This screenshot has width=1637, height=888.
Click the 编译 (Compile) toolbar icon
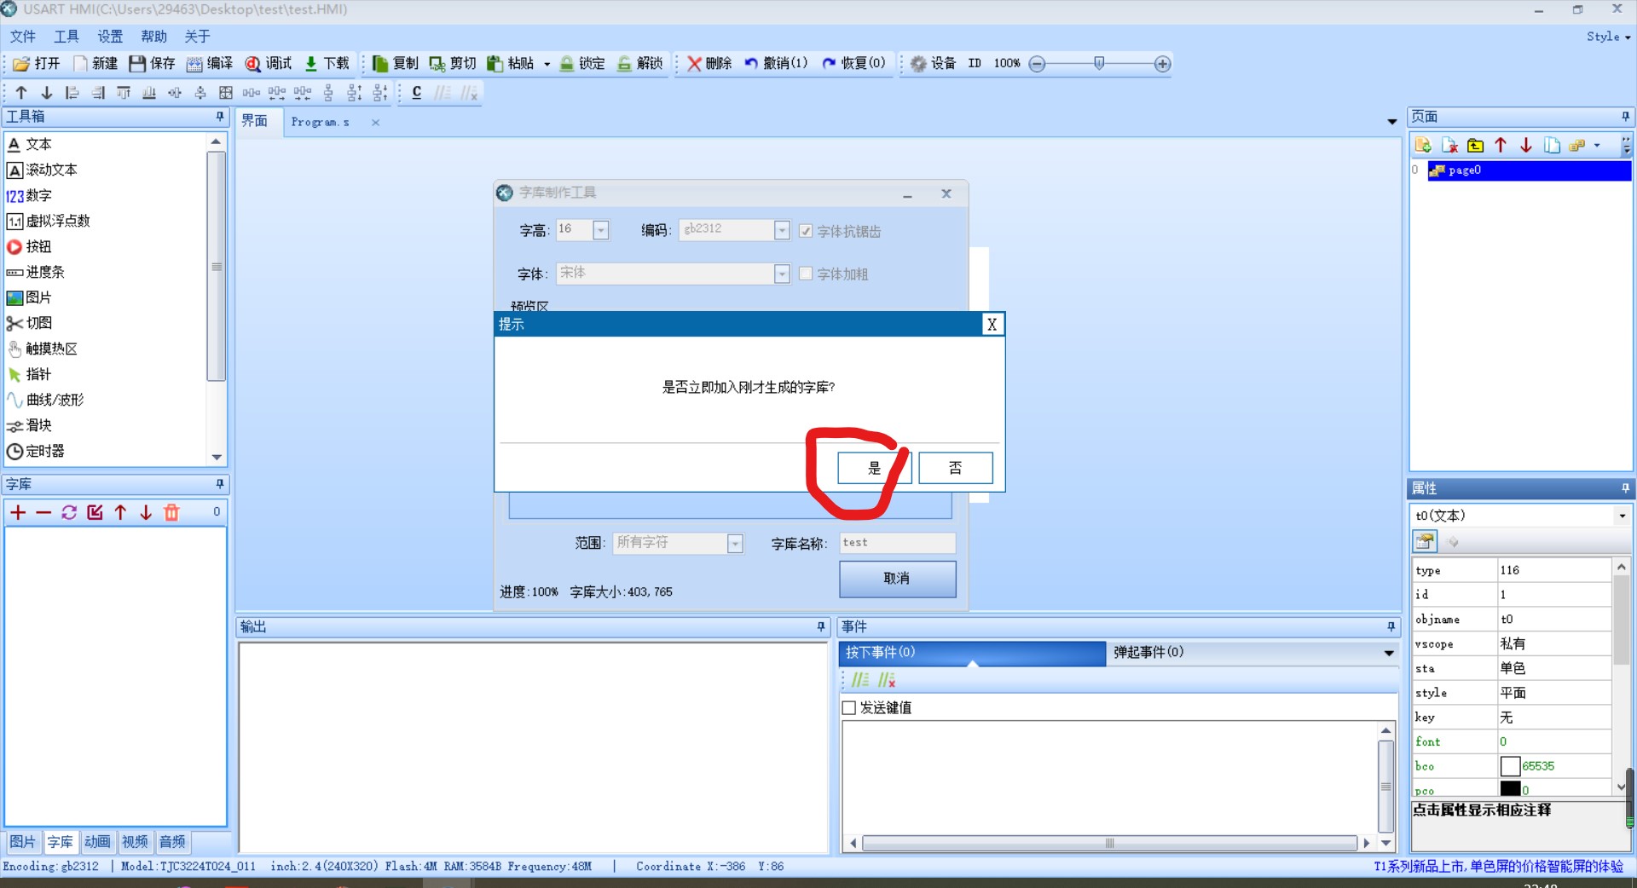(x=210, y=64)
